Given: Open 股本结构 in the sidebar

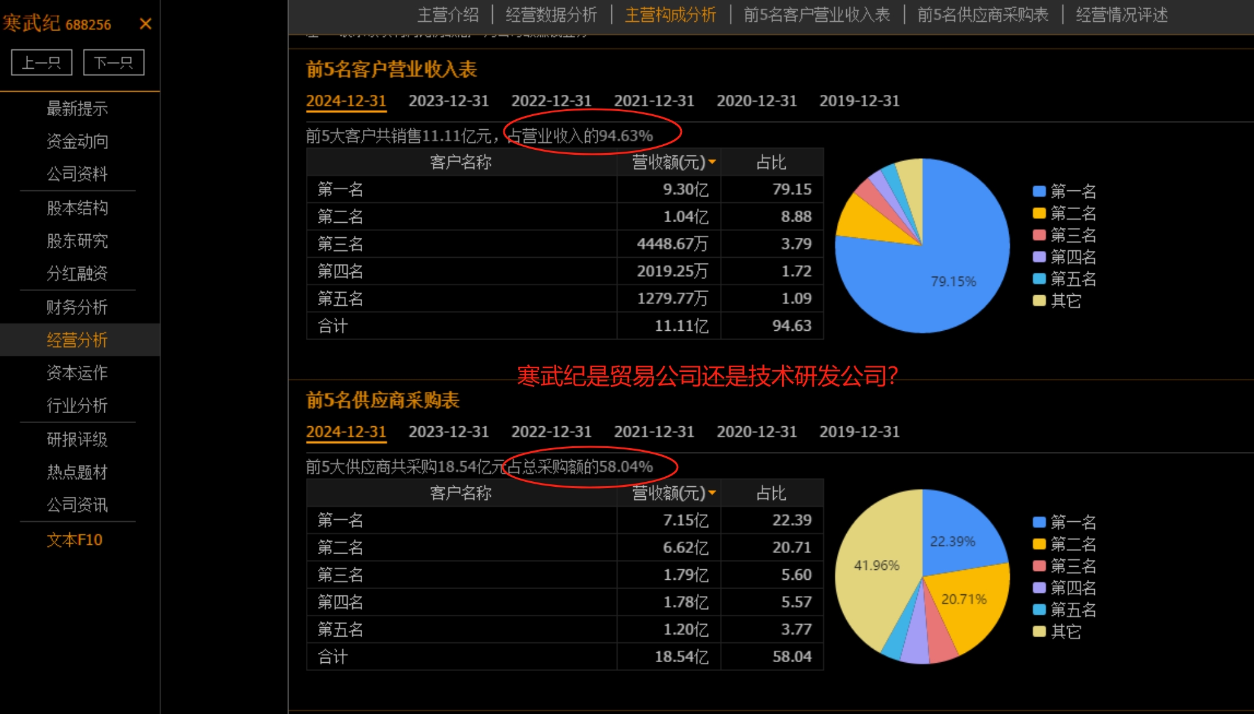Looking at the screenshot, I should coord(77,208).
